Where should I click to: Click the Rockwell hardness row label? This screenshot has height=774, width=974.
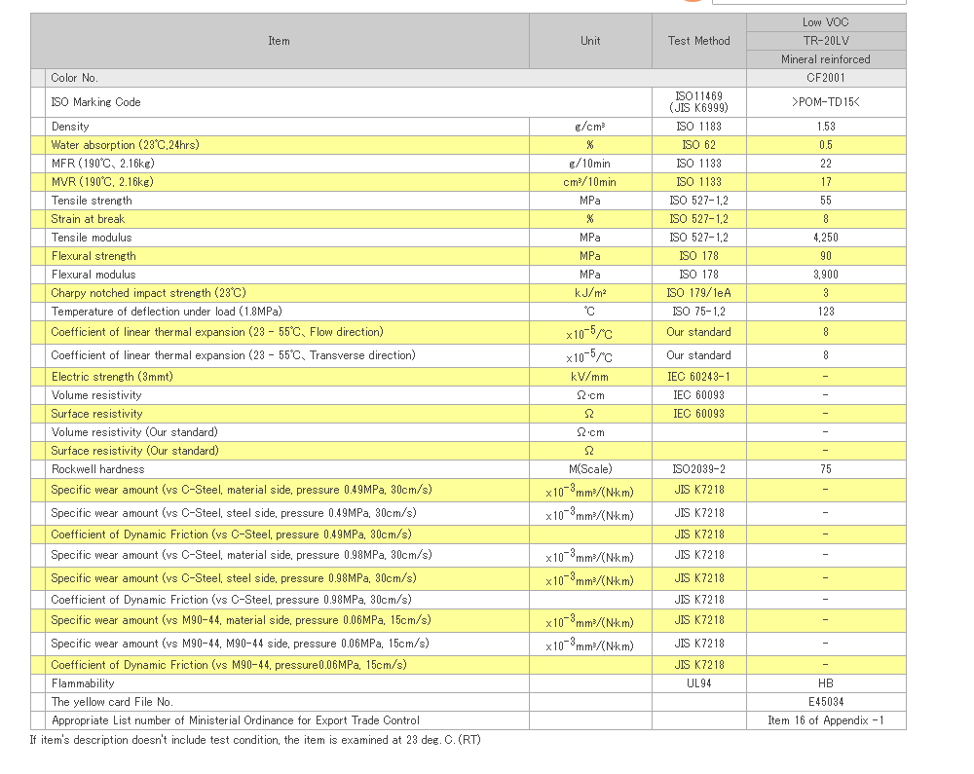(x=97, y=469)
